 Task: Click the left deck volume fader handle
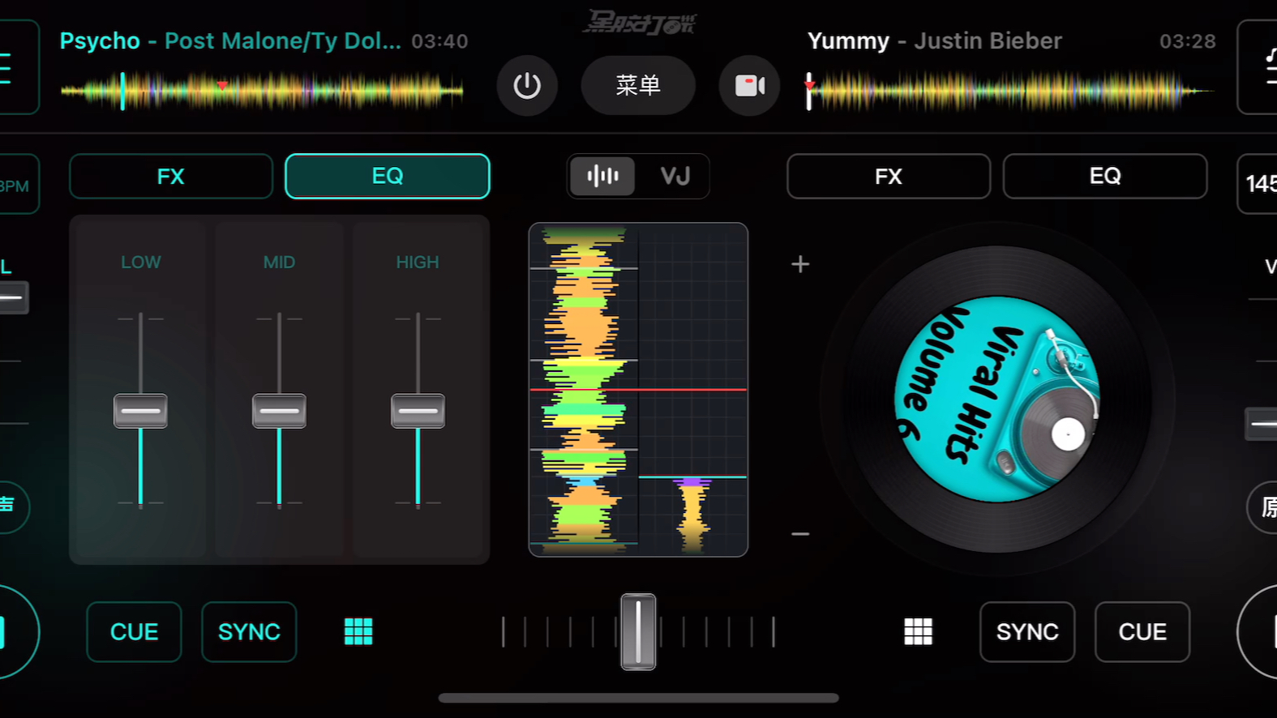pyautogui.click(x=14, y=297)
